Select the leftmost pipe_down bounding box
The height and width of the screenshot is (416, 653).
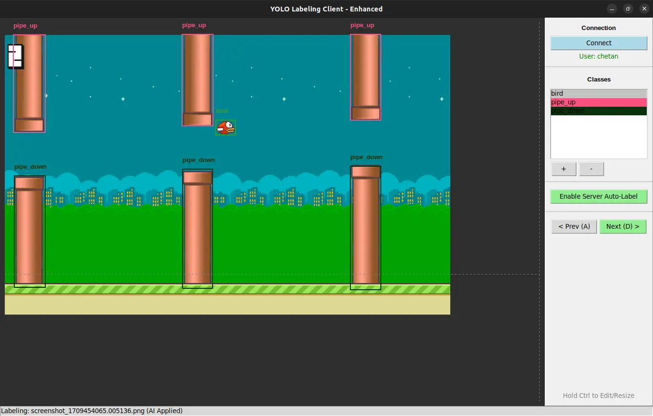point(30,232)
